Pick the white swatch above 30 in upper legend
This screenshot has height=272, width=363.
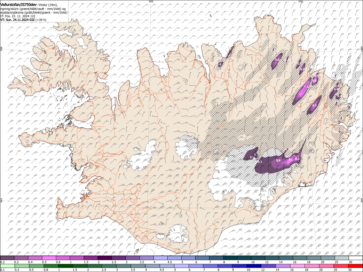356,258
